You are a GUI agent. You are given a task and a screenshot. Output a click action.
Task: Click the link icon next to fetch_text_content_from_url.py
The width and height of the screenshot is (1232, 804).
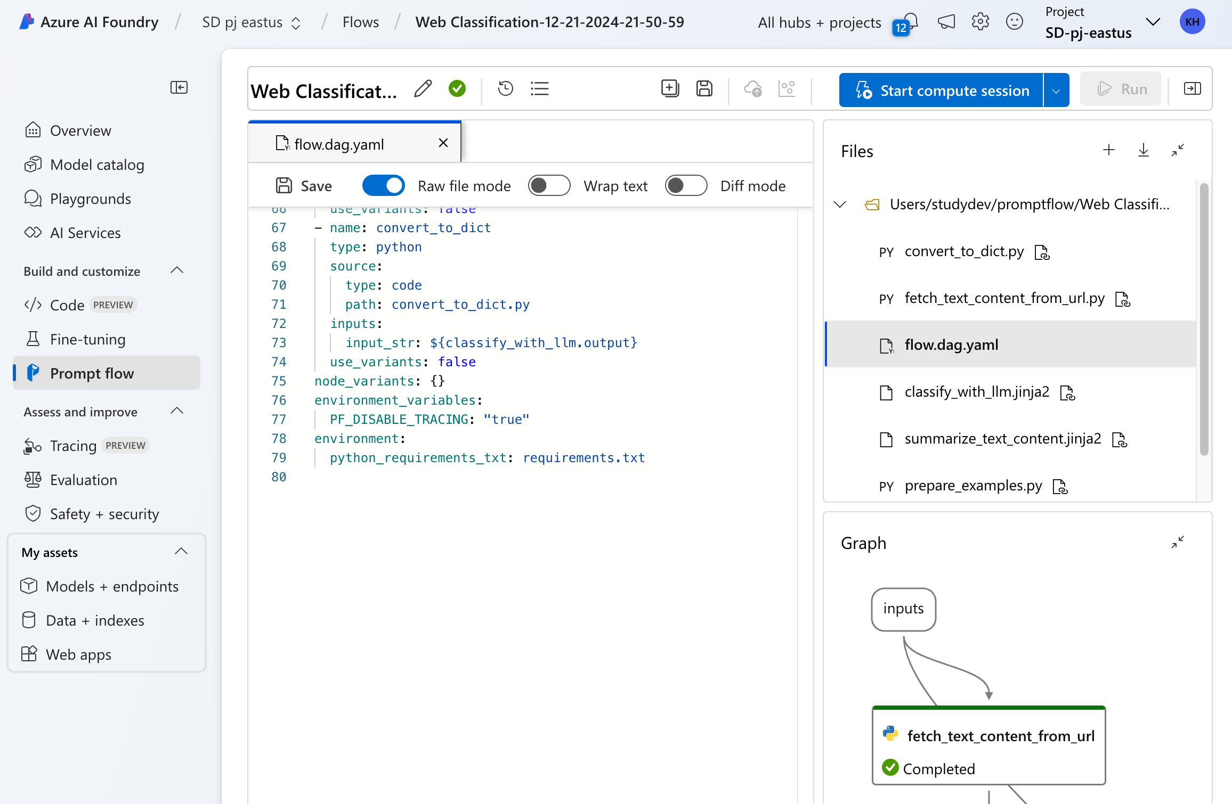coord(1123,299)
